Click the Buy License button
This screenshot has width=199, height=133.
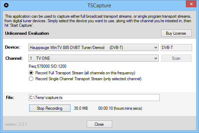[176, 33]
